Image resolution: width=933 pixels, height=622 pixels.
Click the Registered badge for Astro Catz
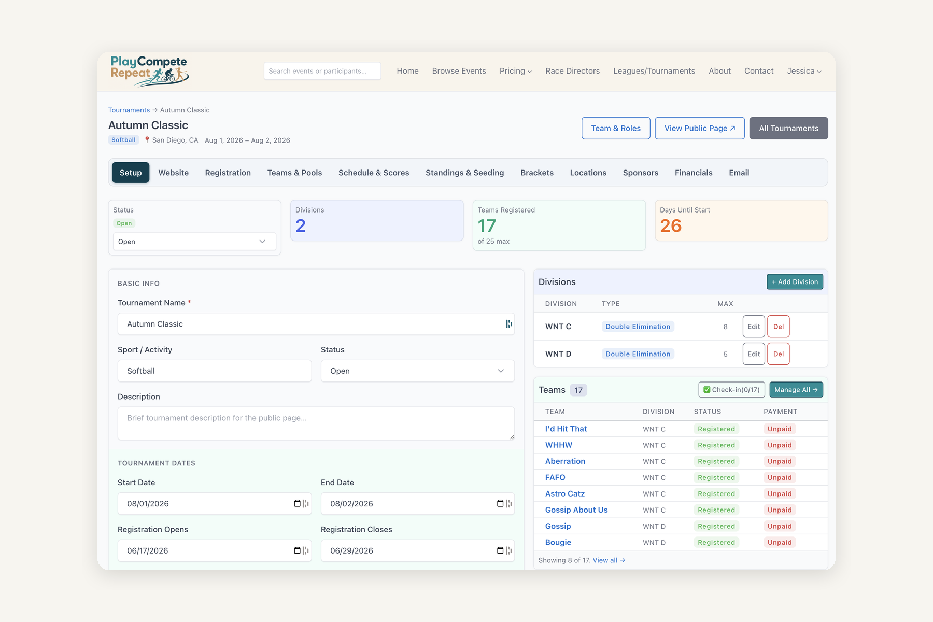click(x=716, y=494)
